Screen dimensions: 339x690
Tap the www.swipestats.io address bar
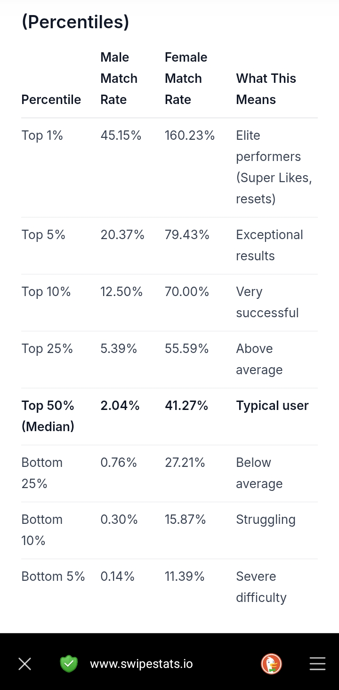141,664
